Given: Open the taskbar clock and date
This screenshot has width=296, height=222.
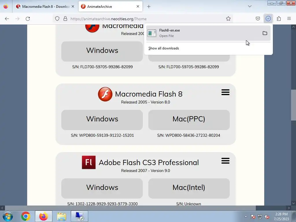Looking at the screenshot, I should click(x=281, y=216).
